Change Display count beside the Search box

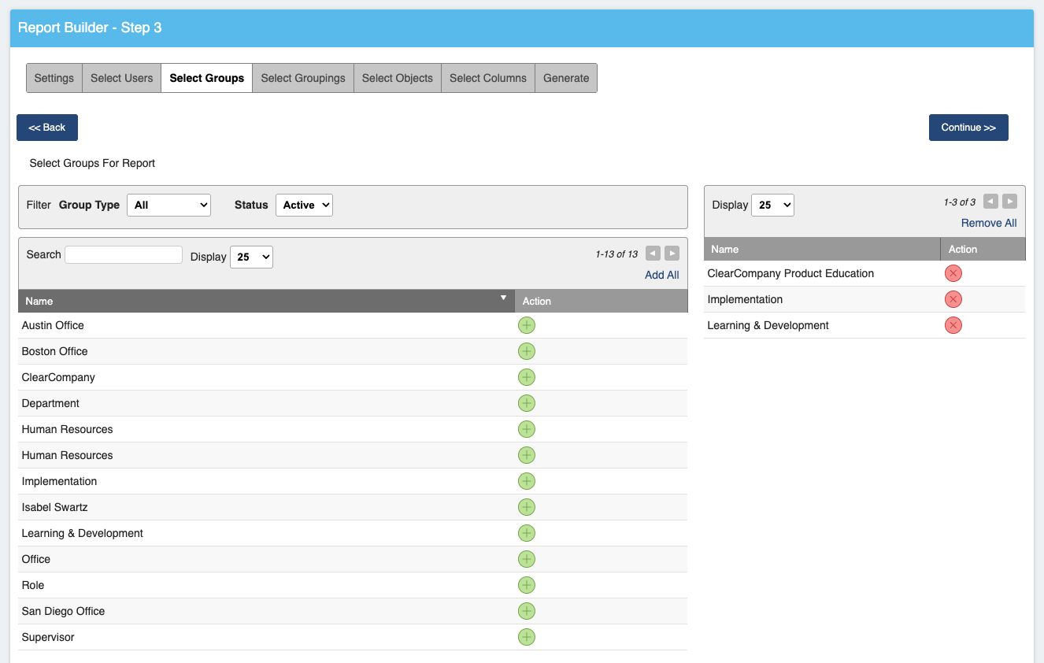point(251,257)
